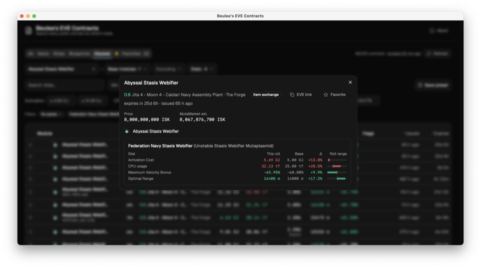481x268 pixels.
Task: Switch to the Blueprints tab
Action: (x=79, y=54)
